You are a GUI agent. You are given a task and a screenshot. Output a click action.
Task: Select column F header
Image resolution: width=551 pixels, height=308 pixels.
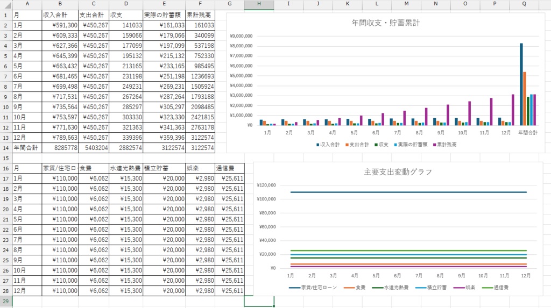click(200, 4)
